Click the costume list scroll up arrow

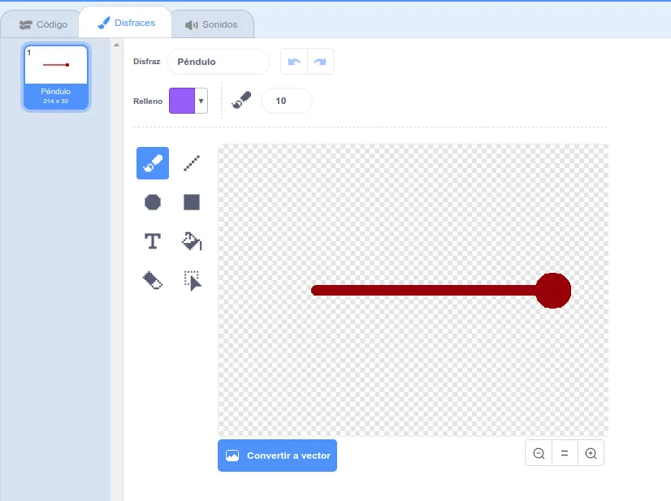(116, 45)
